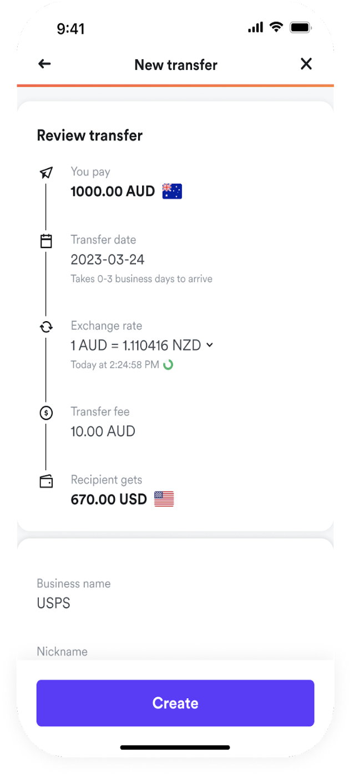Tap the 10.00 AUD transfer fee

click(x=103, y=431)
